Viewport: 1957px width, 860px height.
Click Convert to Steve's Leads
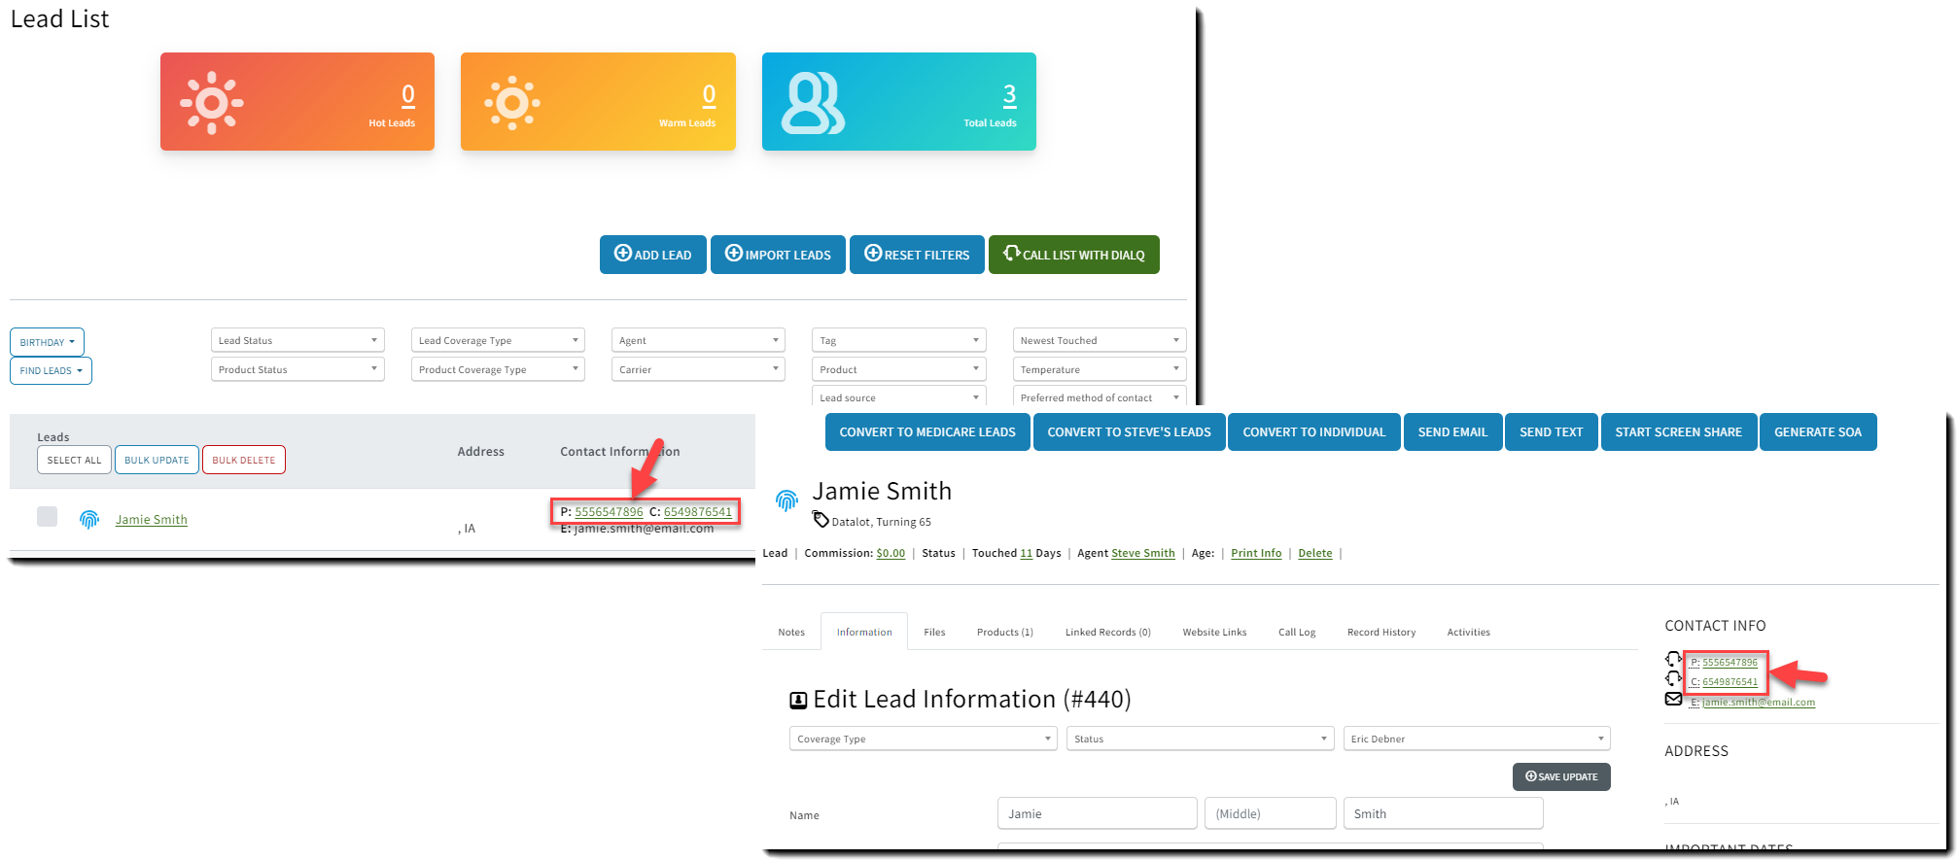click(1129, 432)
